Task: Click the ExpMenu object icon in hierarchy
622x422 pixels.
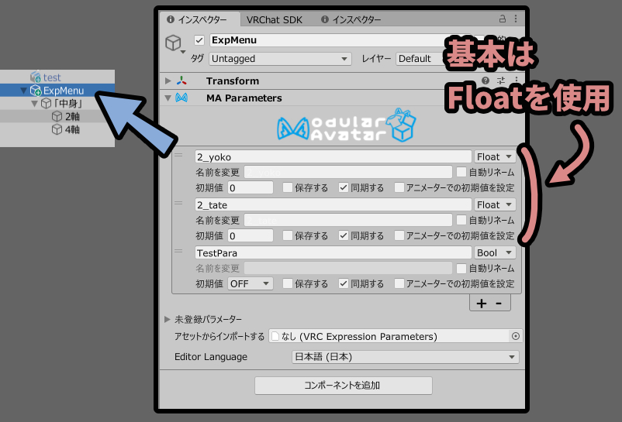Action: coord(36,91)
